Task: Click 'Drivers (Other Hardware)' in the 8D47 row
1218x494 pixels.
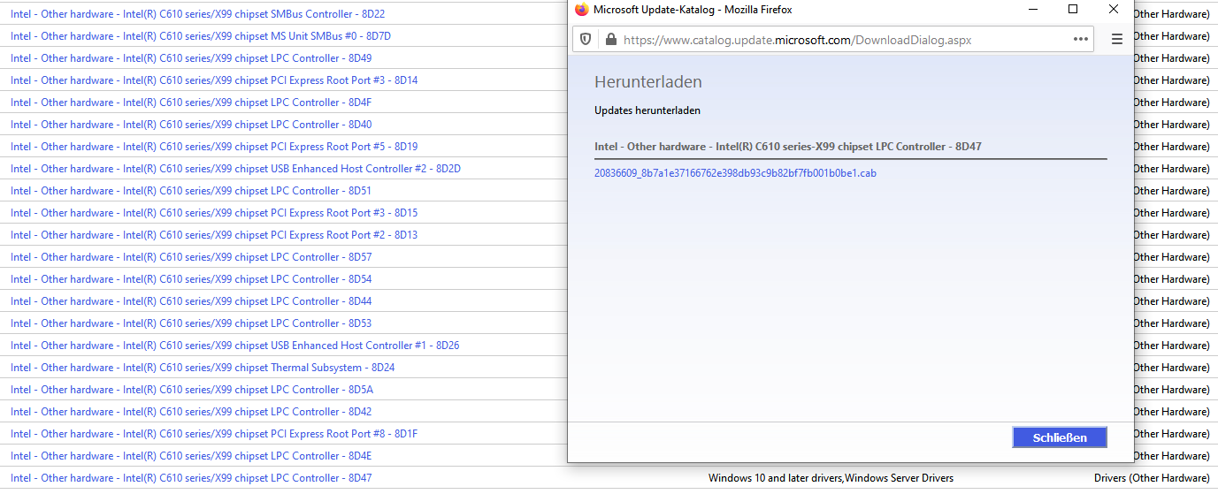Action: tap(1152, 478)
